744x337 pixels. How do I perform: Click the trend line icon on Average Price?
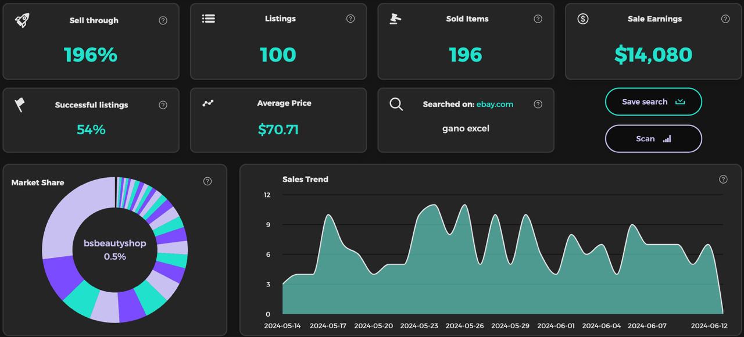tap(208, 103)
